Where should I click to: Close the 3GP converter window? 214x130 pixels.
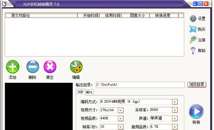pos(206,3)
